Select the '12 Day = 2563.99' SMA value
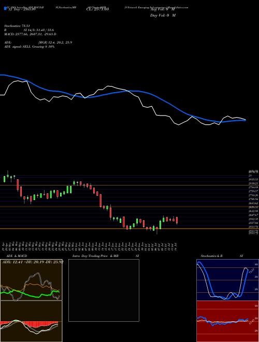259x342 pixels. (21, 9)
